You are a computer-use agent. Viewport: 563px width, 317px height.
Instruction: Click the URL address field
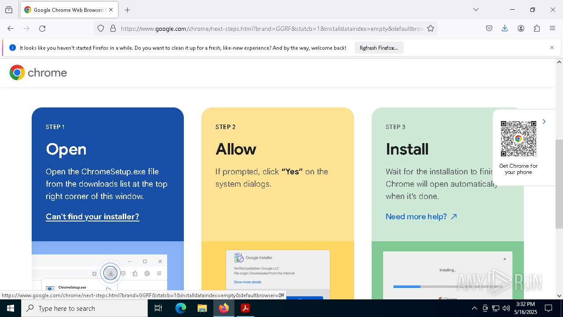coord(271,29)
